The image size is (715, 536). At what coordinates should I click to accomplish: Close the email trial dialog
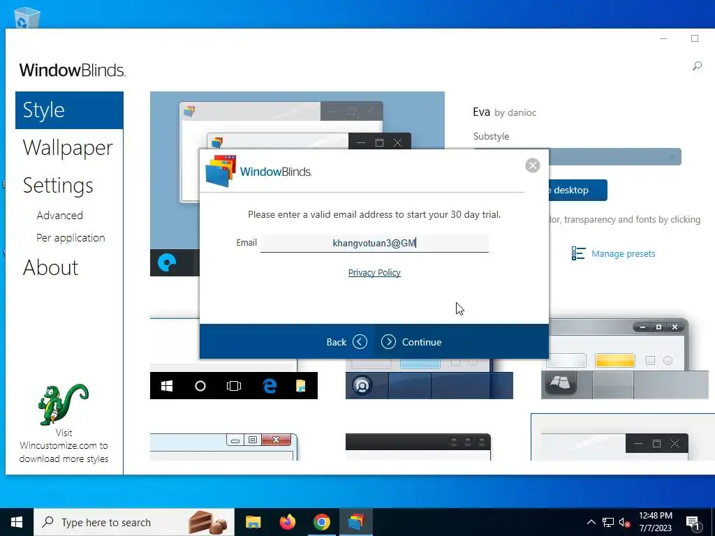coord(532,165)
